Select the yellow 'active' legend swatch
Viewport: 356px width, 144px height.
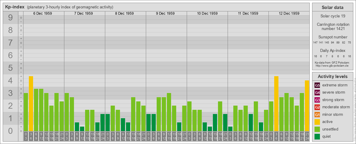[x=317, y=122]
